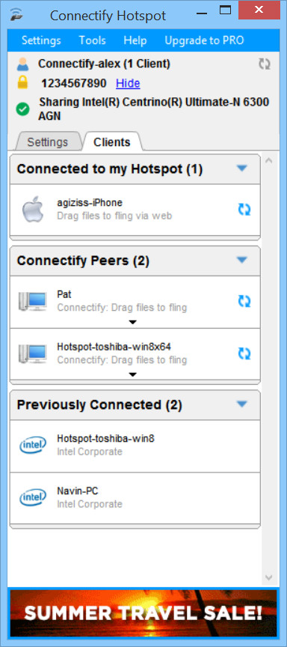Switch to the Settings tab
The height and width of the screenshot is (647, 287).
tap(47, 142)
